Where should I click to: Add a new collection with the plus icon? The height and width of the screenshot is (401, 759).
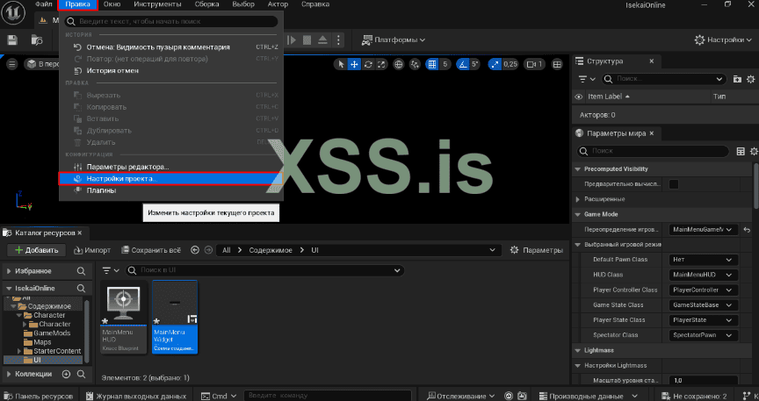click(x=66, y=374)
